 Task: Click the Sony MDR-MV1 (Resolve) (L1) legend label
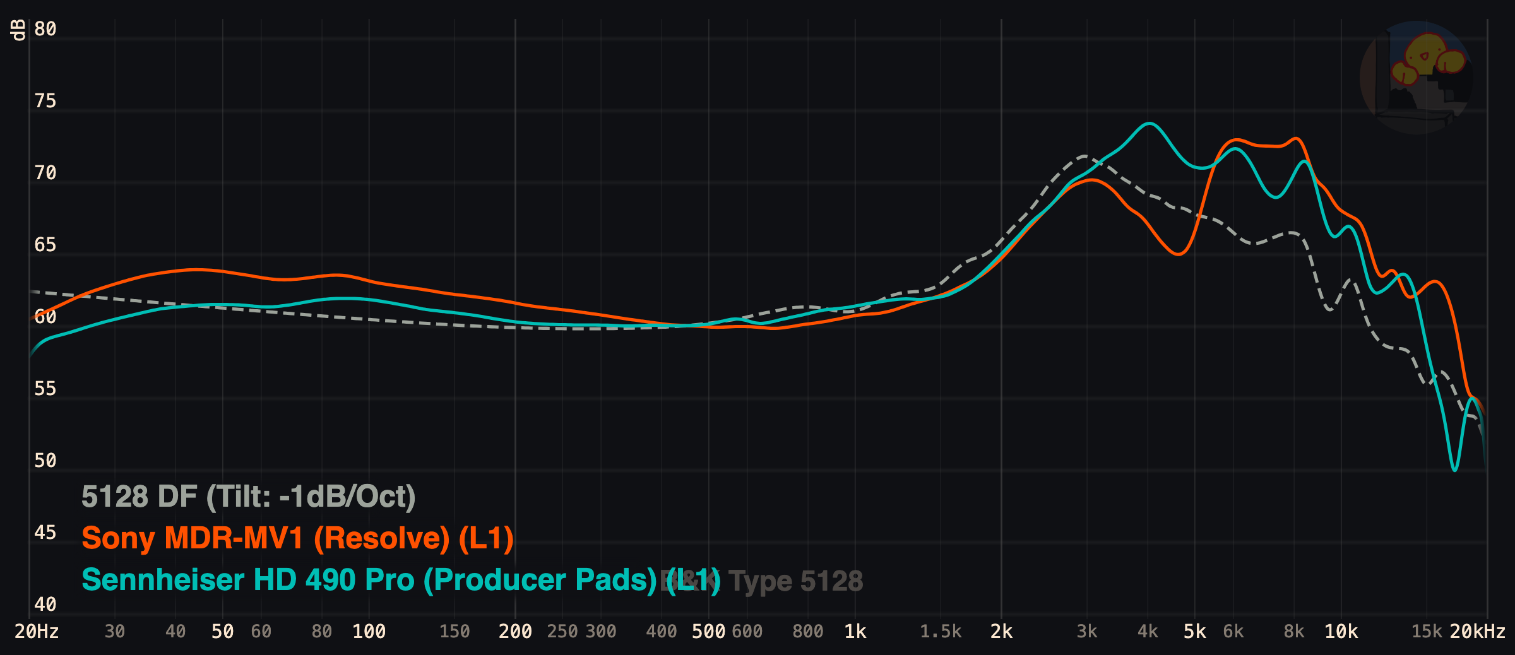click(297, 538)
